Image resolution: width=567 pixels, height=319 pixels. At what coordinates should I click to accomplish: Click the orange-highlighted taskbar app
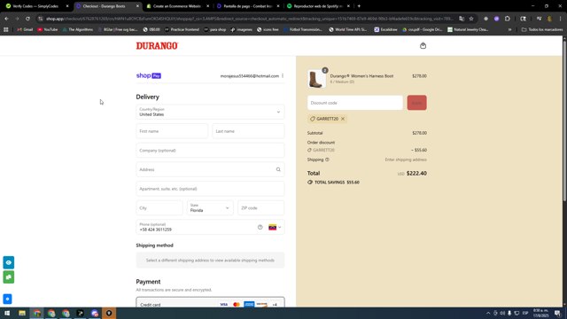click(109, 313)
